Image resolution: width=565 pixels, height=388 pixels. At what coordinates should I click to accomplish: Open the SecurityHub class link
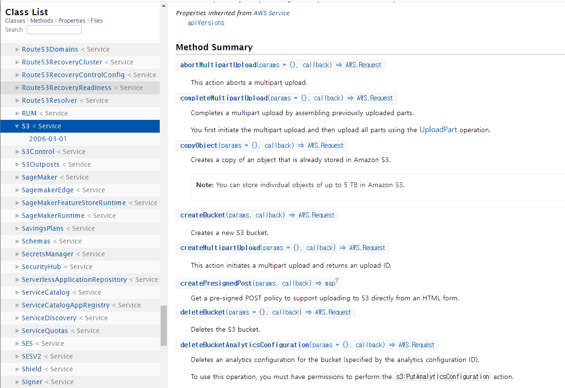pyautogui.click(x=41, y=267)
